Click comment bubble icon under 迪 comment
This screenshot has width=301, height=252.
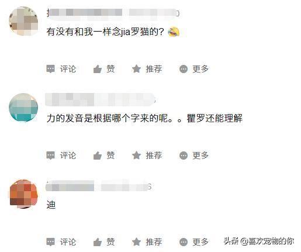[51, 242]
